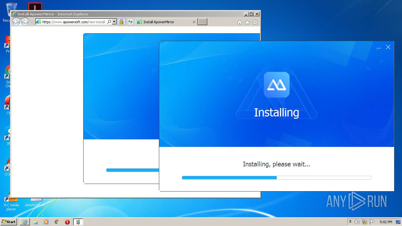The image size is (402, 226).
Task: Open the recent pages dropdown in Internet Explorer
Action: tap(32, 22)
